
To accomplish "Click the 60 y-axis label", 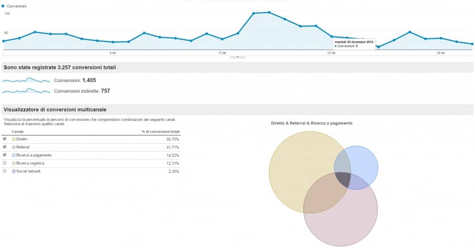I will (x=6, y=33).
